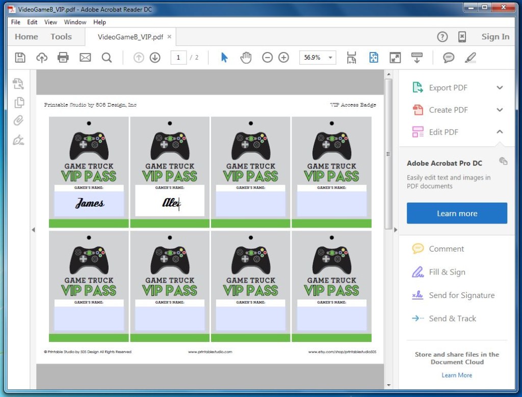Zoom out the page view
The image size is (522, 397).
point(267,57)
